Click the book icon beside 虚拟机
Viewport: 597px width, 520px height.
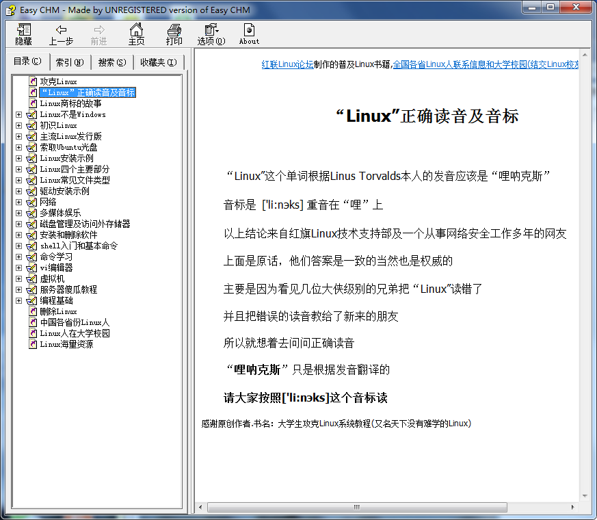pyautogui.click(x=30, y=278)
